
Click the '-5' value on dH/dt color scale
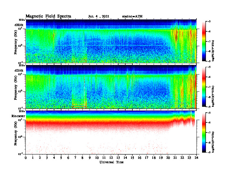209,22
